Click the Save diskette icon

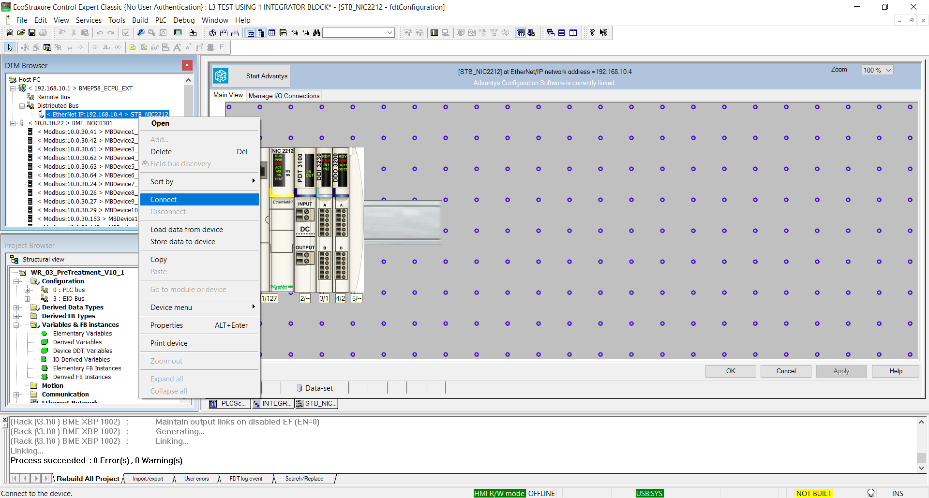[32, 32]
